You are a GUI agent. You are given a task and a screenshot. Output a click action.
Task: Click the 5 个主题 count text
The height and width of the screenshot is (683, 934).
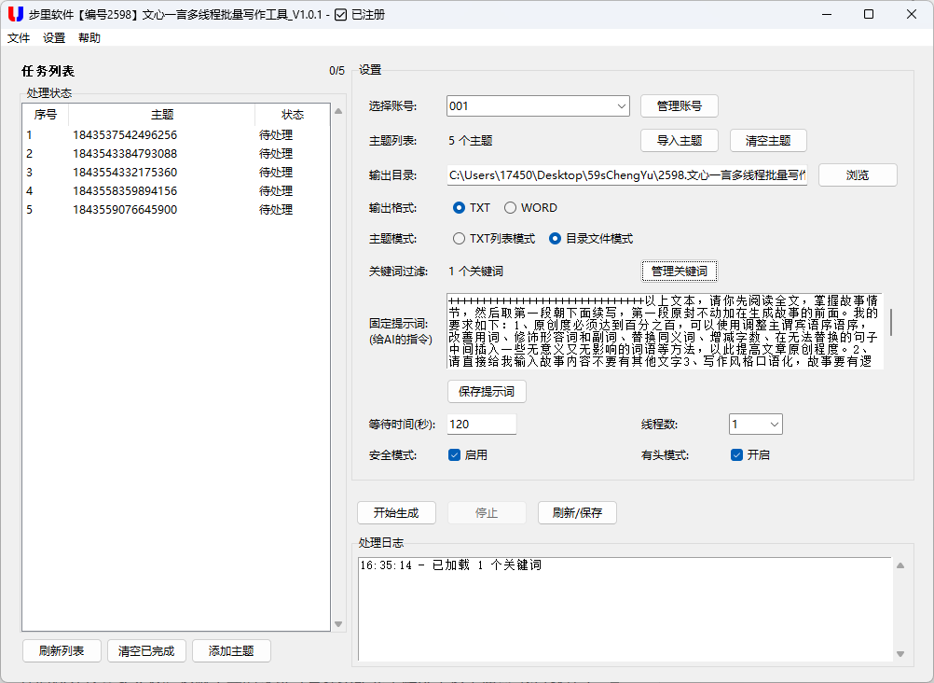click(x=471, y=141)
